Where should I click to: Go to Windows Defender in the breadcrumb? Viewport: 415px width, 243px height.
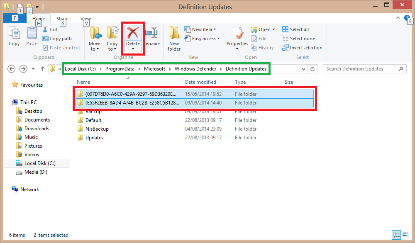pyautogui.click(x=195, y=69)
